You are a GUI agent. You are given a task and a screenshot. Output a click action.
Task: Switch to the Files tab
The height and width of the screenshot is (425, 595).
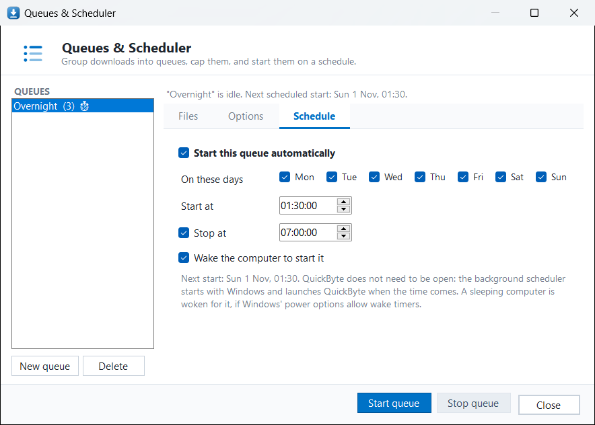[x=188, y=116]
